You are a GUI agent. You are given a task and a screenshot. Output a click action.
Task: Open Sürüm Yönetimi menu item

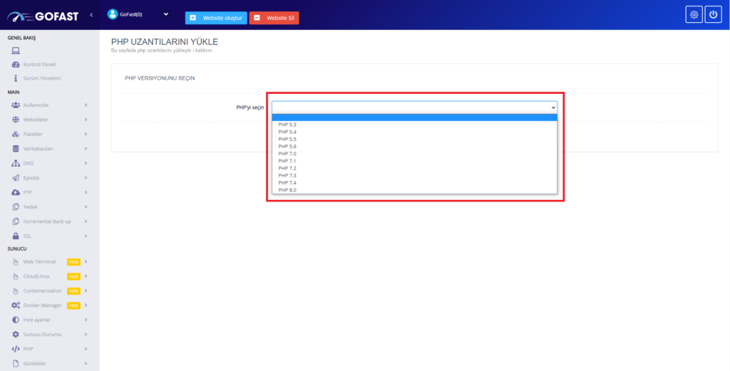[x=41, y=78]
